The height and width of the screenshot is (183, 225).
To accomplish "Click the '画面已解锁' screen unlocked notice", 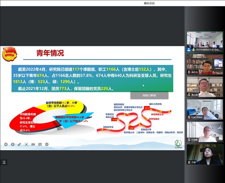I will point(149,95).
